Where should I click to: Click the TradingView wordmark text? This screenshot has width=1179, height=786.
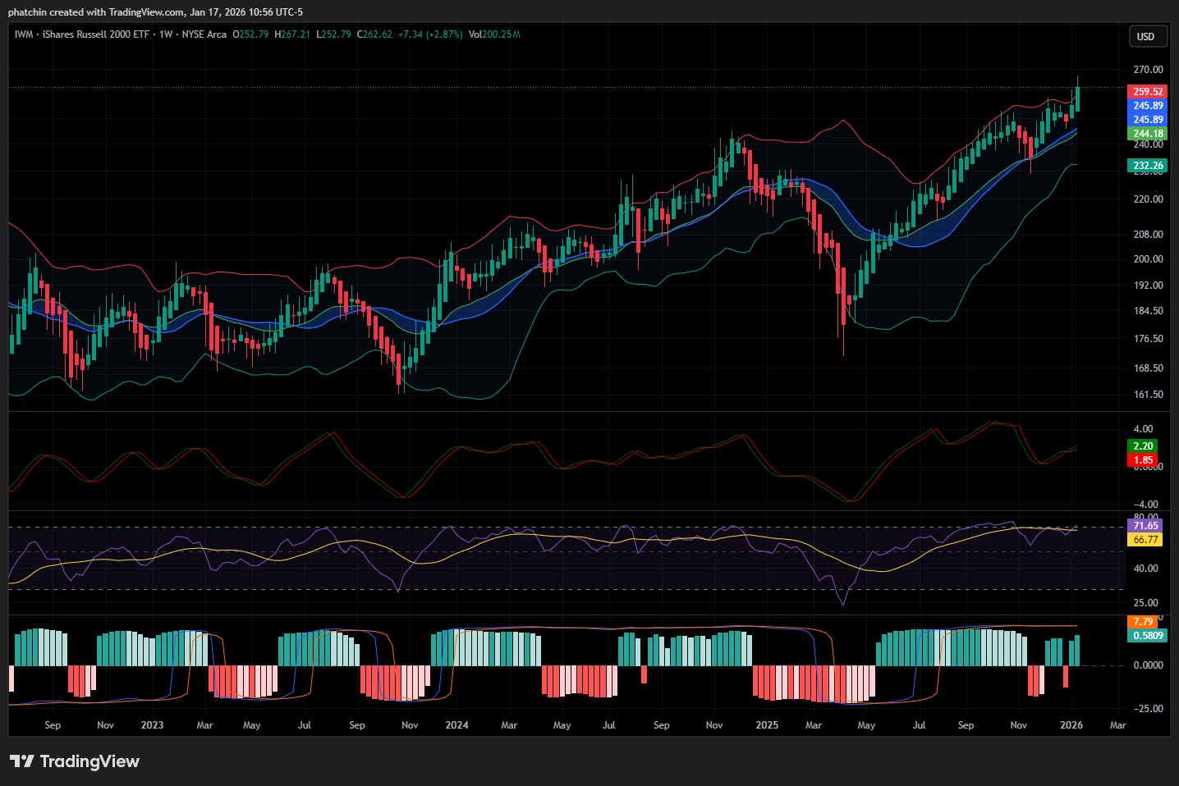point(89,761)
